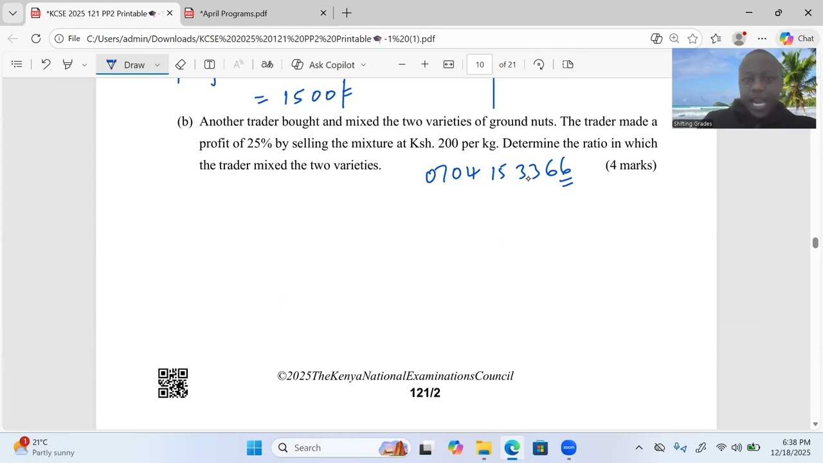Click the QR code on the page footer
823x463 pixels.
click(x=173, y=383)
